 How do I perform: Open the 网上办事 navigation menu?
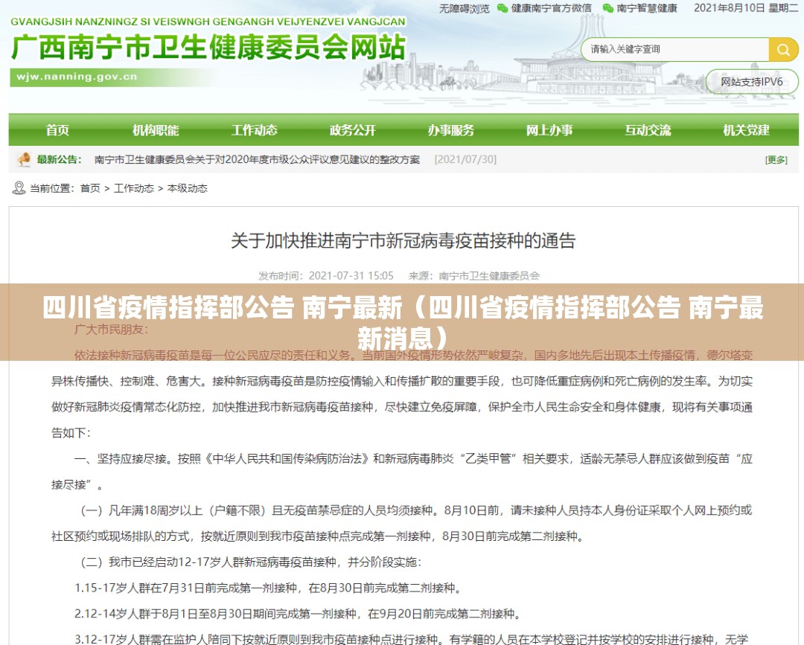pos(549,130)
